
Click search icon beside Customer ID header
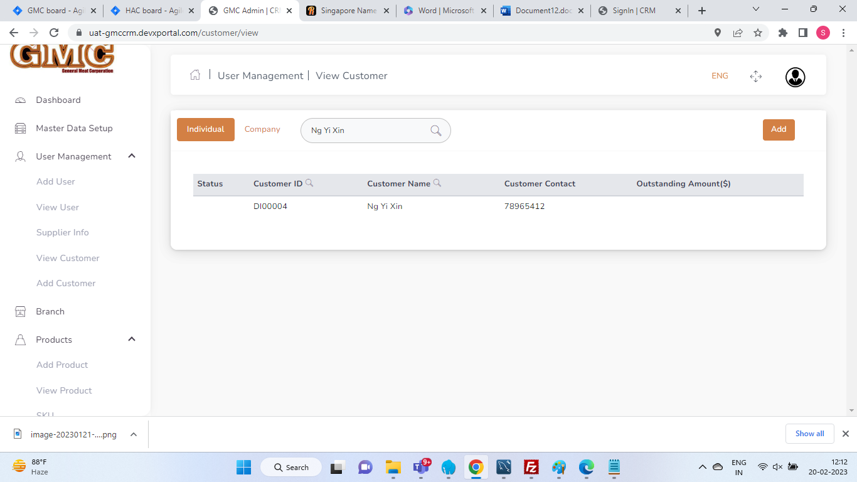(309, 183)
